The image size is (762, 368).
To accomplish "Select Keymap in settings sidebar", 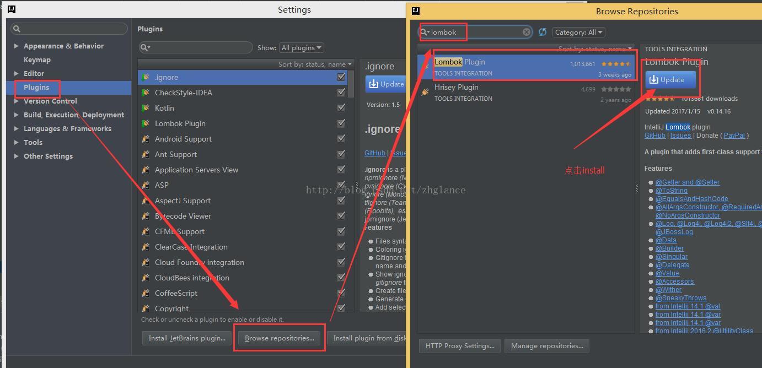I will pyautogui.click(x=37, y=59).
